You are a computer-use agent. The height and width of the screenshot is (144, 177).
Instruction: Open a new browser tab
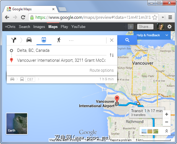(x=63, y=9)
